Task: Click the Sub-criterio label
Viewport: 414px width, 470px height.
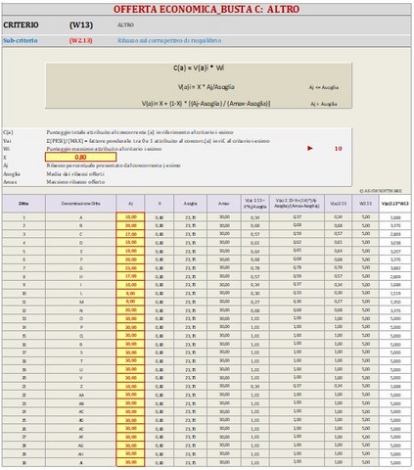Action: pos(21,41)
